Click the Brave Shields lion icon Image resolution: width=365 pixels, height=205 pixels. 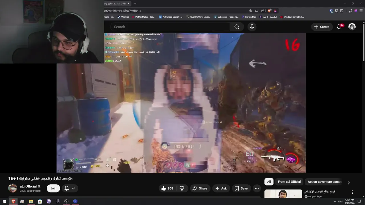click(x=269, y=11)
